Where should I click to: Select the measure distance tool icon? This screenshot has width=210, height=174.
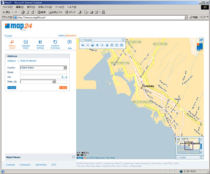(x=117, y=45)
